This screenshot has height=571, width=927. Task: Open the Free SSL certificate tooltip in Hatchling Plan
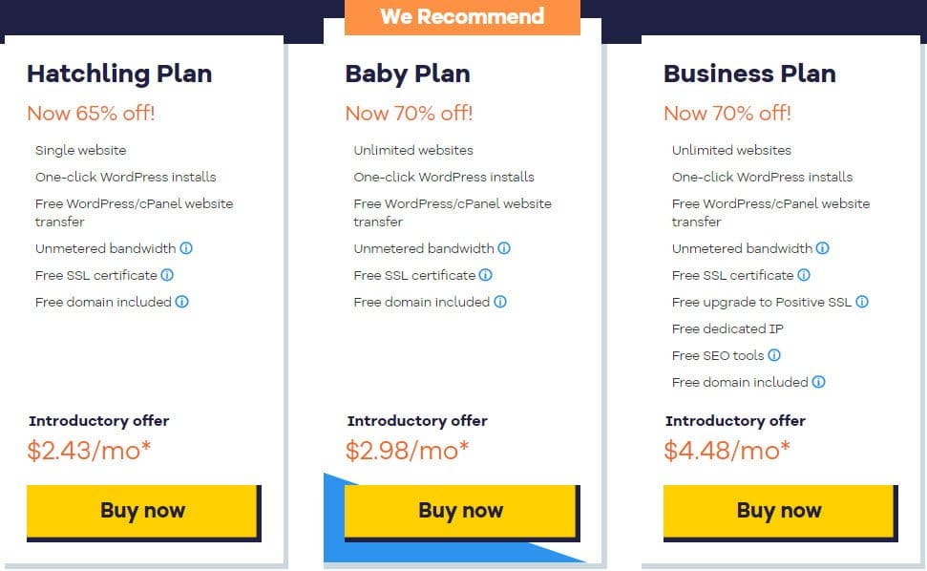[168, 275]
